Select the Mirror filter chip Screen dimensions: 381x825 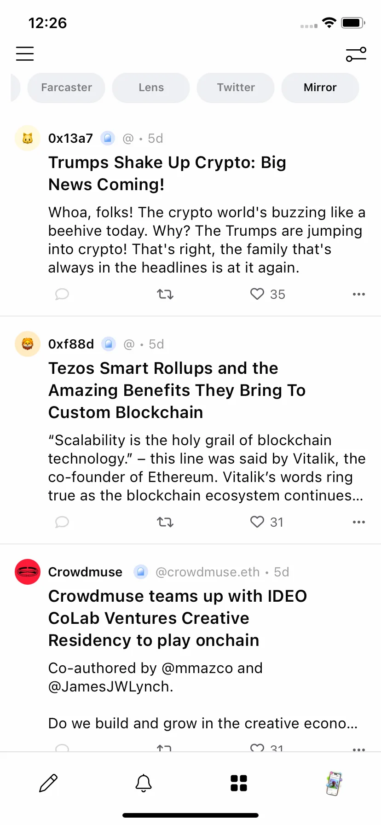click(320, 87)
